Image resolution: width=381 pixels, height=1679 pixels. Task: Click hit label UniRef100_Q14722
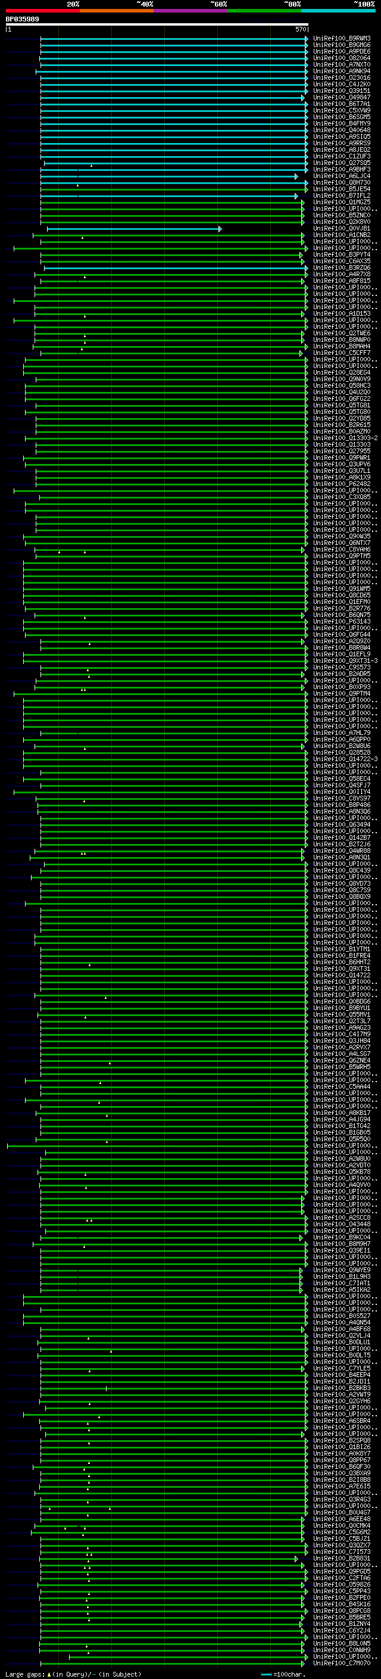click(342, 976)
